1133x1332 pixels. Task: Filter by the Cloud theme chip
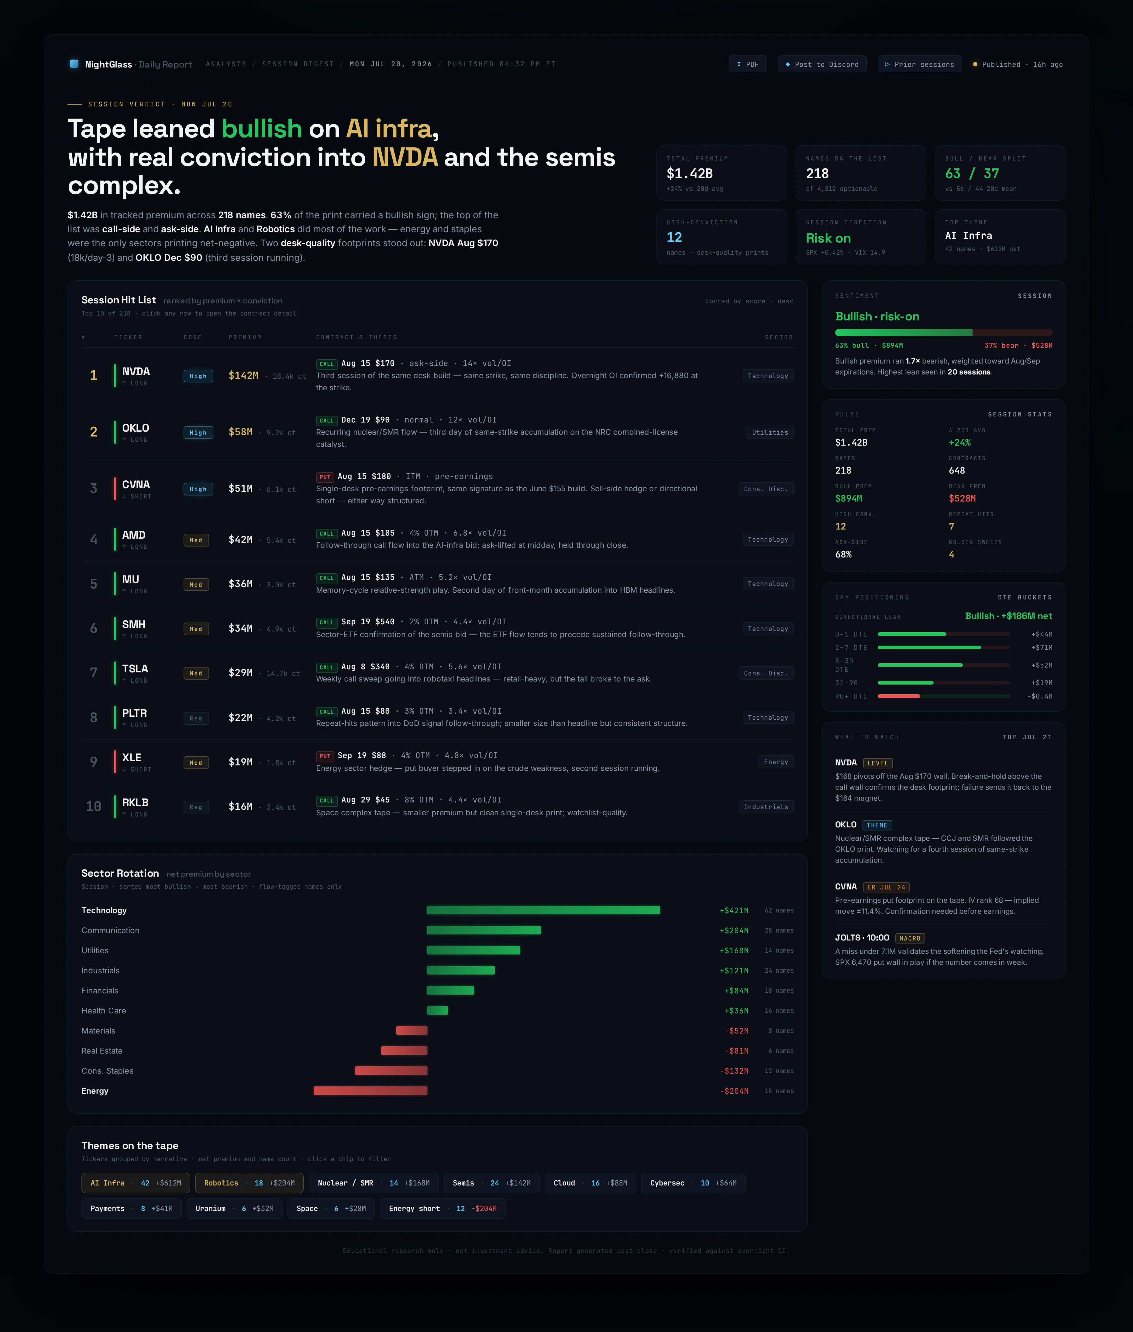coord(590,1183)
